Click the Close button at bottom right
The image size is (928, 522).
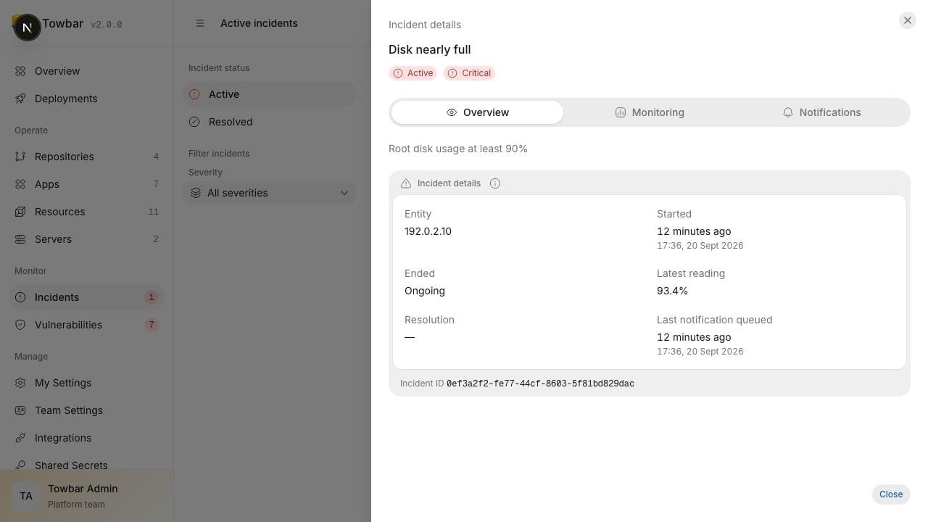tap(891, 494)
